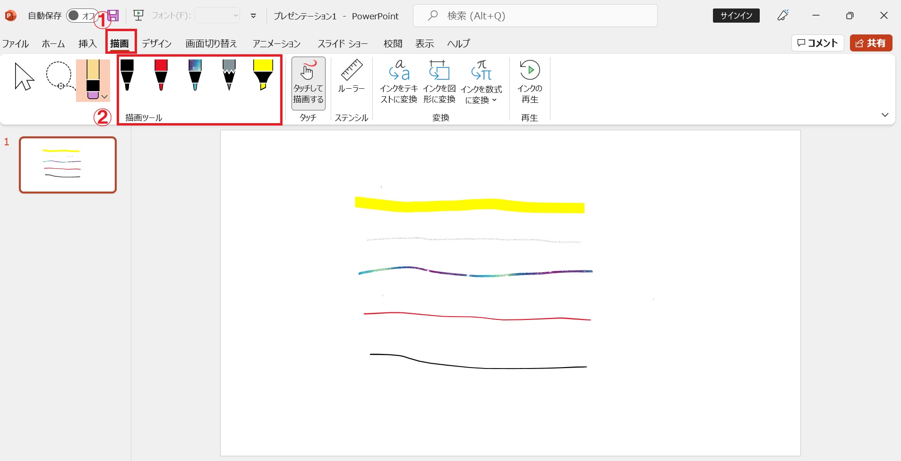The image size is (901, 461).
Task: Select the galaxy pattern pen
Action: coord(195,75)
